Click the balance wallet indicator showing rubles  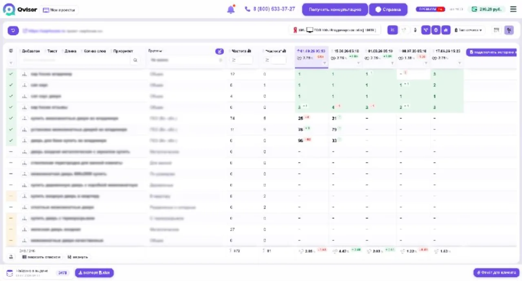click(487, 9)
